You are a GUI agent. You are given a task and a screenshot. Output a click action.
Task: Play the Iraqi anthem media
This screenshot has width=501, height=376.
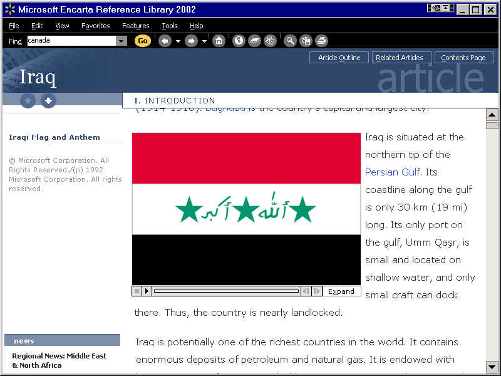pyautogui.click(x=147, y=291)
